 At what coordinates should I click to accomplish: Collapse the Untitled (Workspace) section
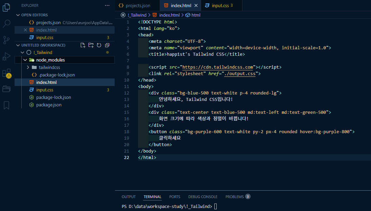pyautogui.click(x=18, y=45)
